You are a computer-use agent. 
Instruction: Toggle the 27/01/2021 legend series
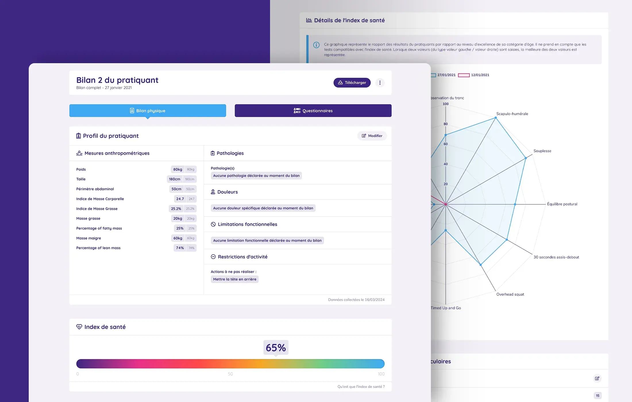[x=444, y=75]
